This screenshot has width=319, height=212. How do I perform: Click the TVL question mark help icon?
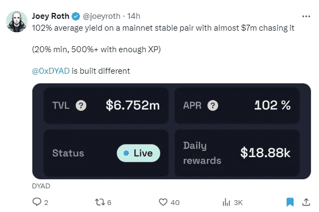(81, 105)
